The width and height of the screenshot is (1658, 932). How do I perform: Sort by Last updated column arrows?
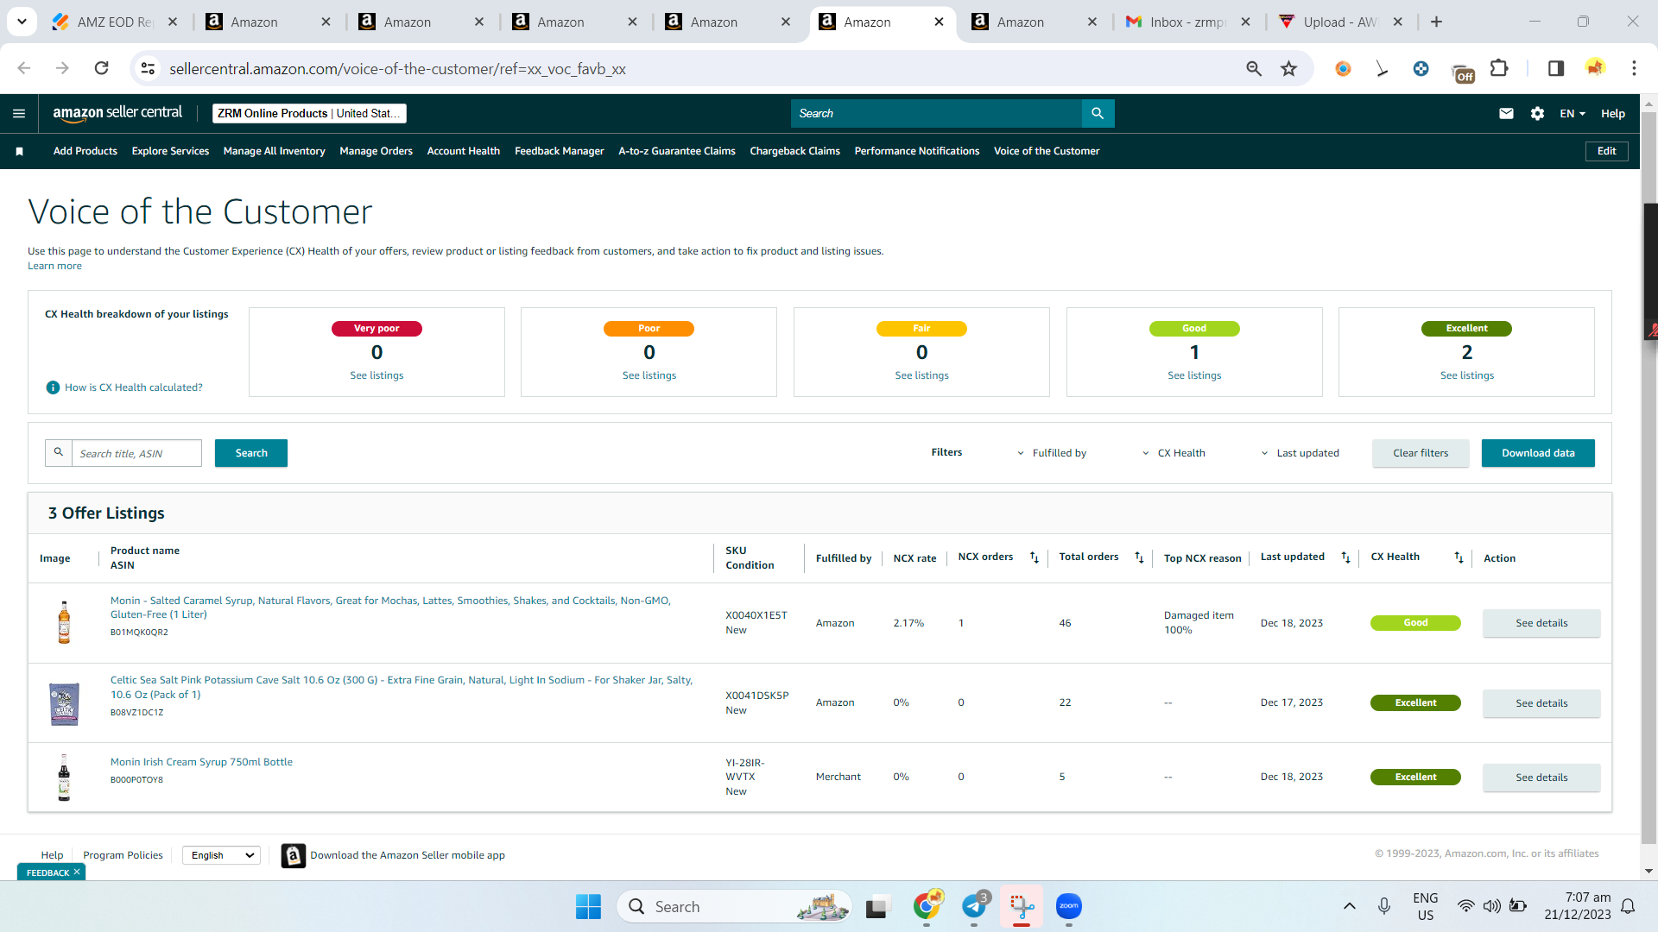click(x=1345, y=557)
